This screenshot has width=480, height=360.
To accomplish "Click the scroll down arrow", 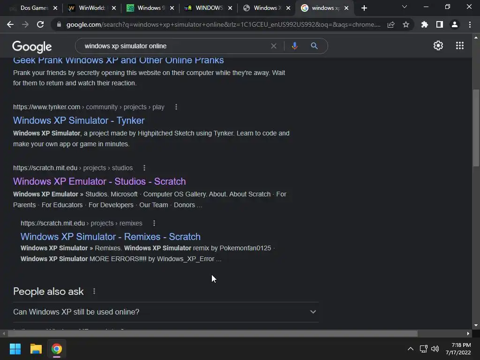I will 476,325.
